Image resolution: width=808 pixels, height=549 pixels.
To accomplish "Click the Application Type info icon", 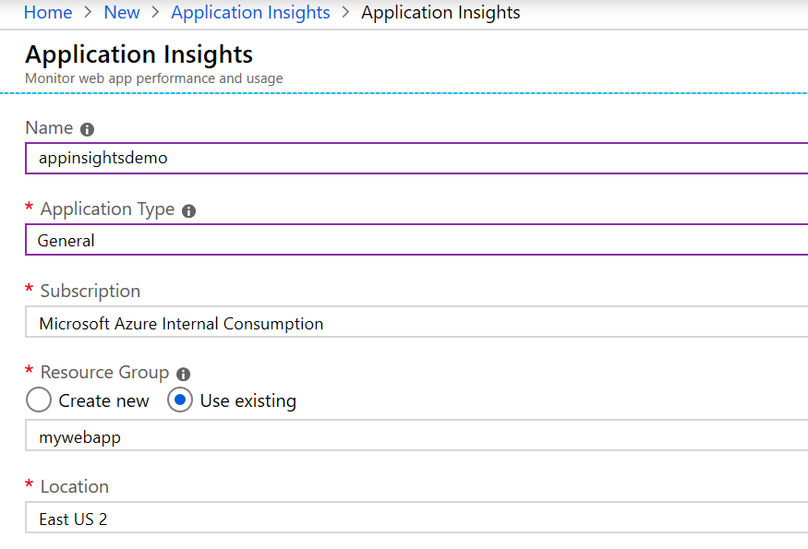I will pos(188,210).
